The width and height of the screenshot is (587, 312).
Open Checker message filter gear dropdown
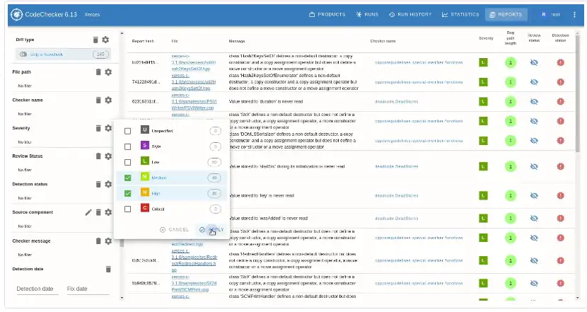tap(108, 241)
